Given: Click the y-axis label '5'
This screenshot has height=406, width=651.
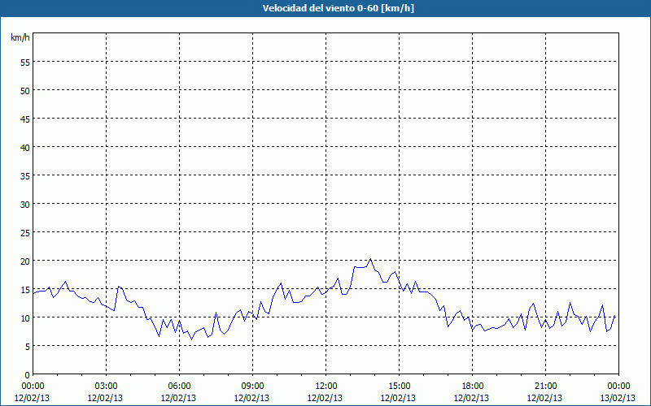Looking at the screenshot, I should pos(28,347).
